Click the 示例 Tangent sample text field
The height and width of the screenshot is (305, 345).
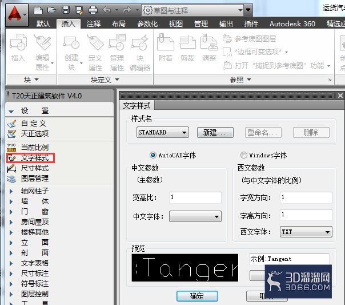coord(289,259)
